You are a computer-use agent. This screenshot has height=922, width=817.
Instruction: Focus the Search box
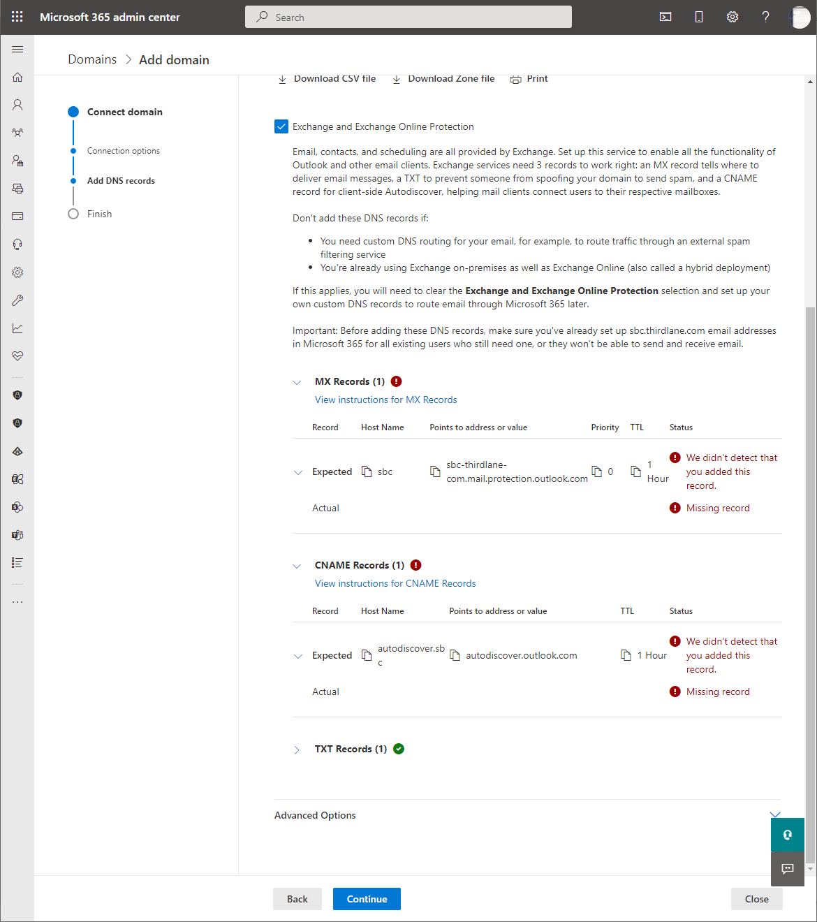pos(408,17)
